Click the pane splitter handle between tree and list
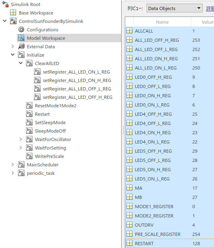Image resolution: width=214 pixels, height=248 pixels. click(123, 130)
